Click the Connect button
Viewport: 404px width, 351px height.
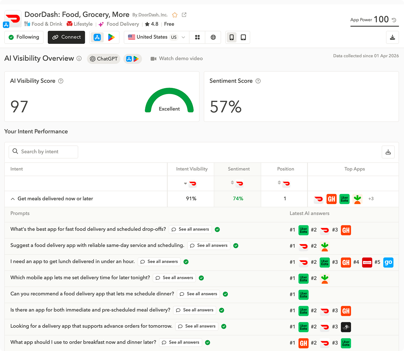point(66,37)
